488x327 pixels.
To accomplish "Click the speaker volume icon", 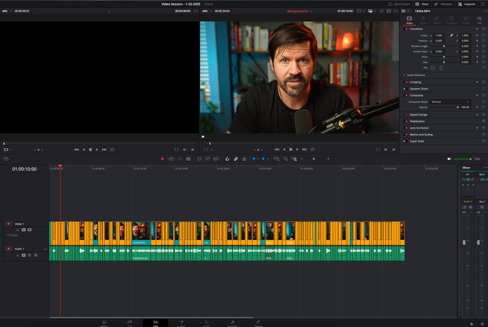I will pos(449,159).
